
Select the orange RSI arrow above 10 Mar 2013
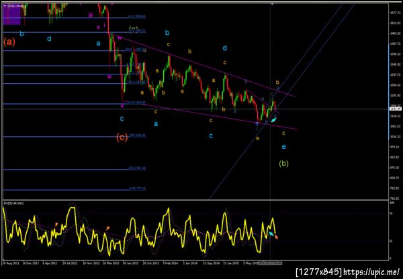click(x=108, y=228)
